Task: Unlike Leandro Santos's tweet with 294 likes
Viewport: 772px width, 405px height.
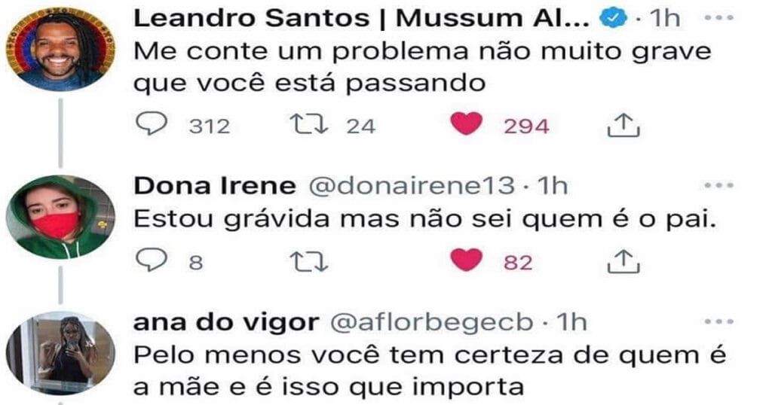Action: 466,123
